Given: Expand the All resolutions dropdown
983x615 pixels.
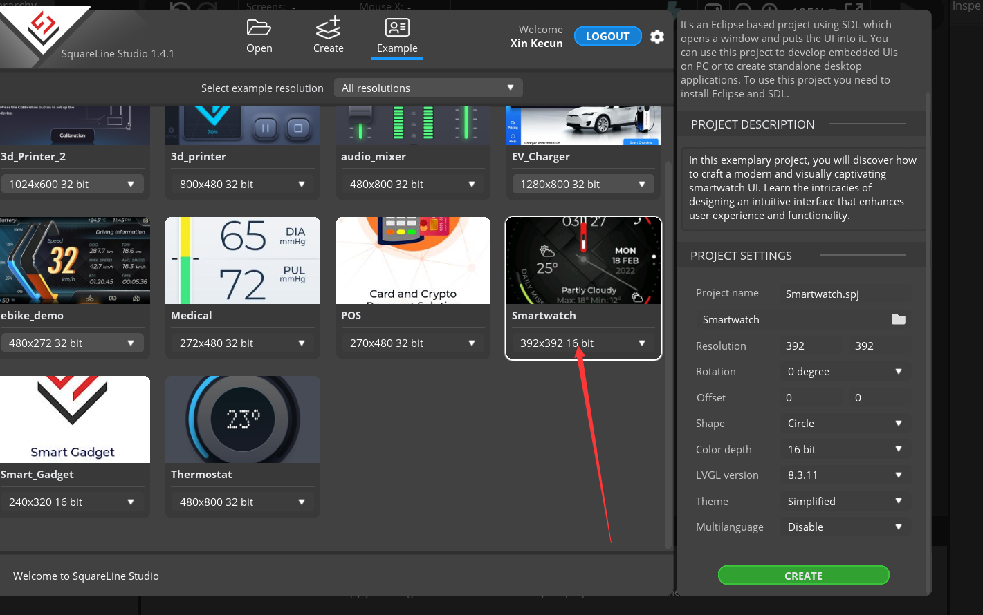Looking at the screenshot, I should (428, 88).
